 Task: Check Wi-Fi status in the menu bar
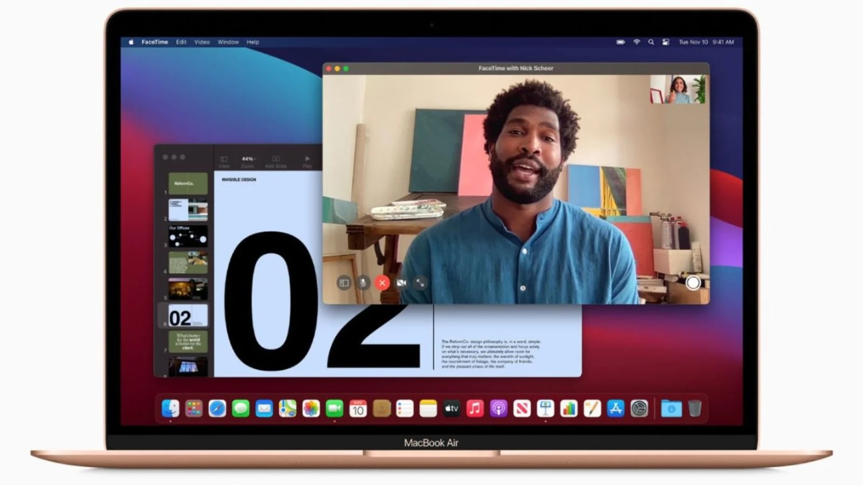tap(636, 41)
